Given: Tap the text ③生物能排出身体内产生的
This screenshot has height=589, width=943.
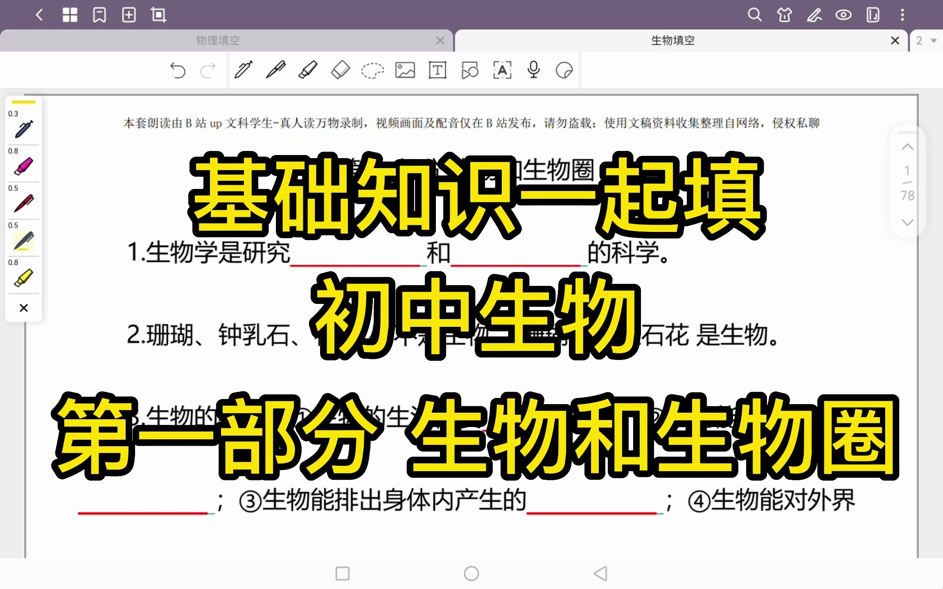Looking at the screenshot, I should click(x=383, y=500).
